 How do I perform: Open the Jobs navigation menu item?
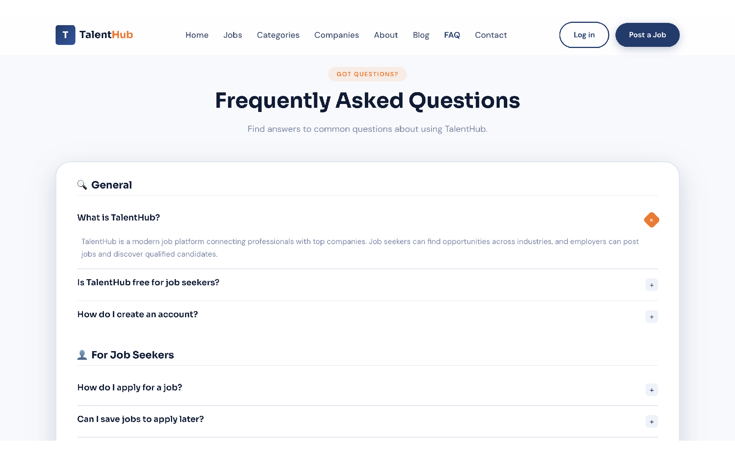click(x=232, y=35)
